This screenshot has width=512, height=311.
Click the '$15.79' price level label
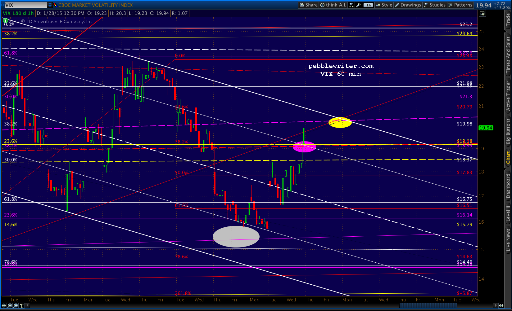[464, 225]
